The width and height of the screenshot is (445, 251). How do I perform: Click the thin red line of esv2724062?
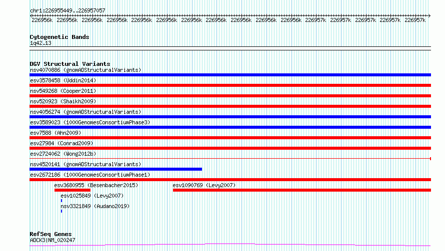pos(230,159)
